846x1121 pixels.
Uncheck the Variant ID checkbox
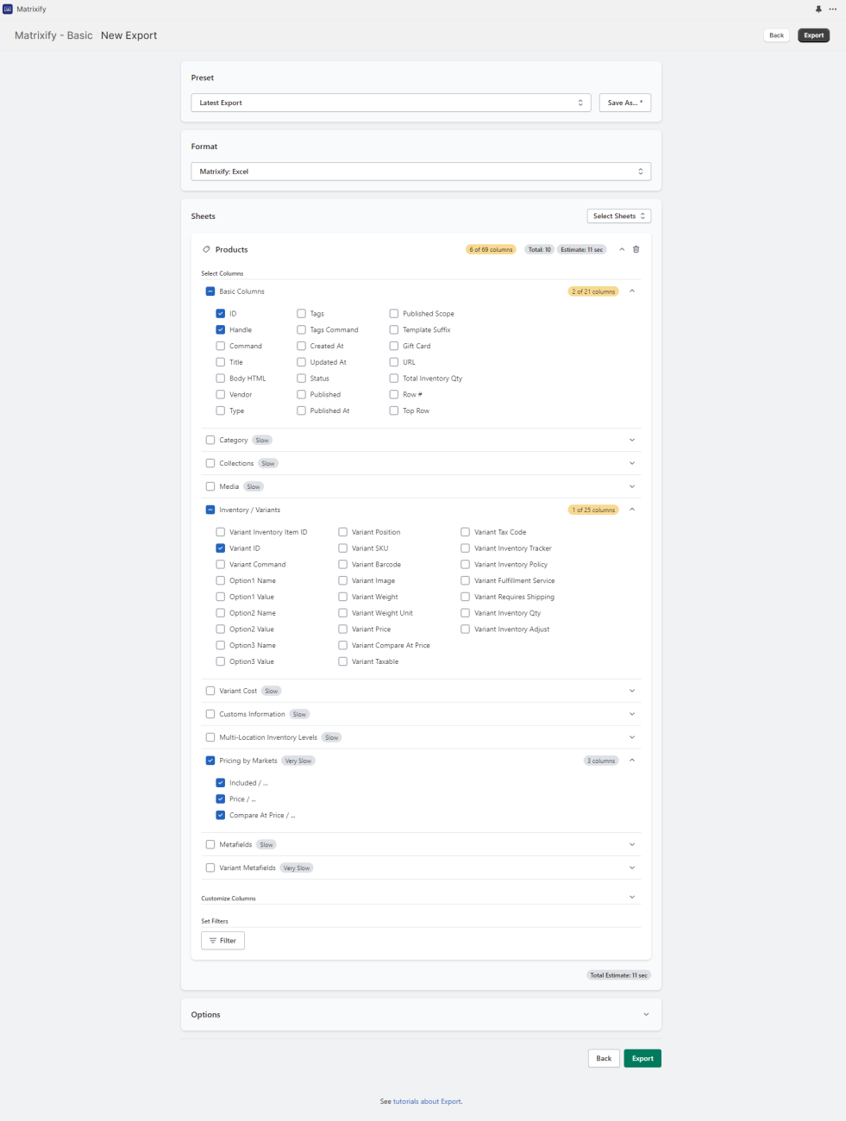click(221, 548)
